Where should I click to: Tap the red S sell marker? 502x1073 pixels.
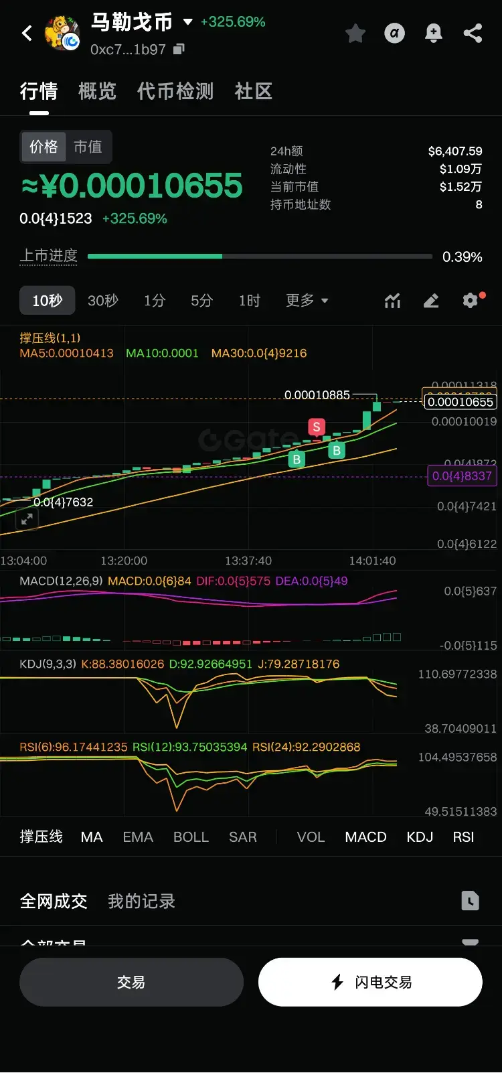coord(317,427)
